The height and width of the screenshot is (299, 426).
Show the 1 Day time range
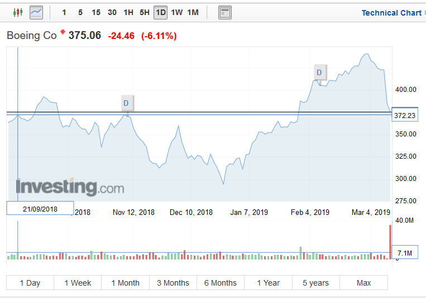point(30,283)
